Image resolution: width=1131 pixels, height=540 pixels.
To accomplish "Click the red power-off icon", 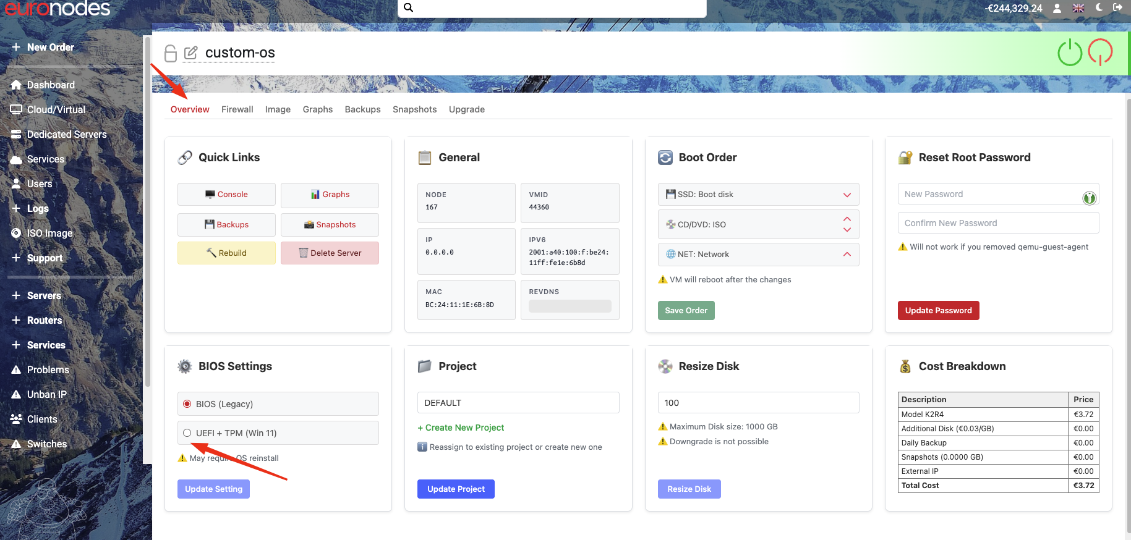I will pos(1100,53).
